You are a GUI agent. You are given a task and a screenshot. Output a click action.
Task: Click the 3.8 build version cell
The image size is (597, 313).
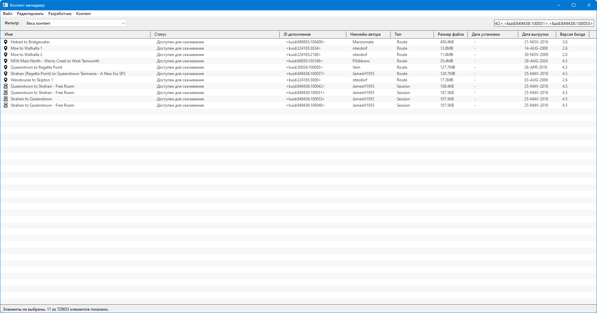tap(565, 42)
